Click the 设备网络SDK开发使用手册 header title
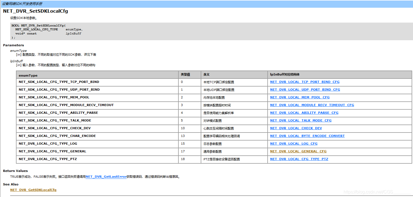The width and height of the screenshot is (413, 197). (22, 4)
